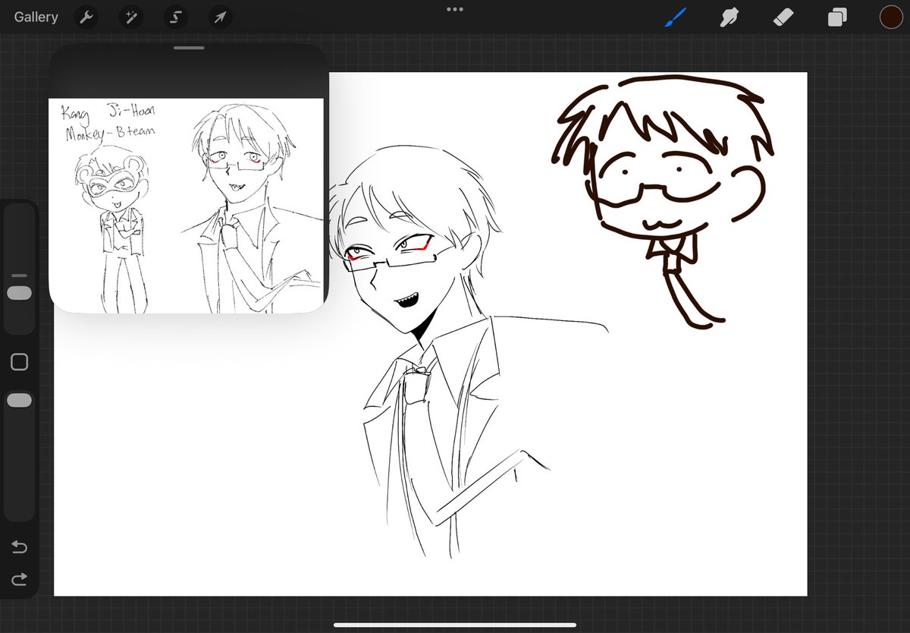
Task: Select the Transform arrow tool
Action: (x=221, y=17)
